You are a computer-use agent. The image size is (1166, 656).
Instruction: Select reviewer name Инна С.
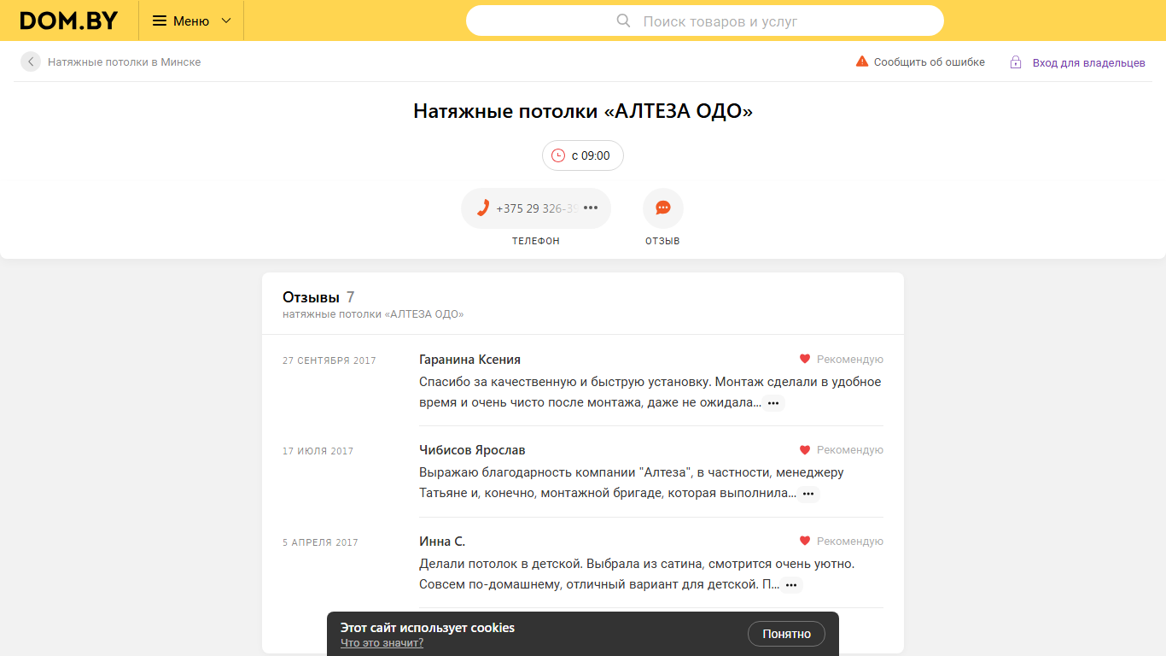pyautogui.click(x=442, y=542)
